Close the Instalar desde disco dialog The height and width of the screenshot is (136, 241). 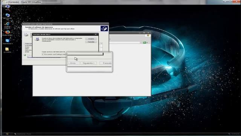click(96, 34)
